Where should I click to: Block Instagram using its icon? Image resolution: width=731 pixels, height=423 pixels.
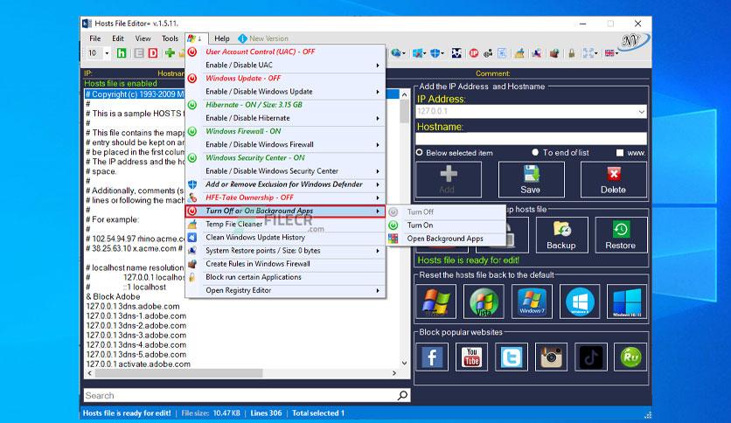click(x=551, y=357)
